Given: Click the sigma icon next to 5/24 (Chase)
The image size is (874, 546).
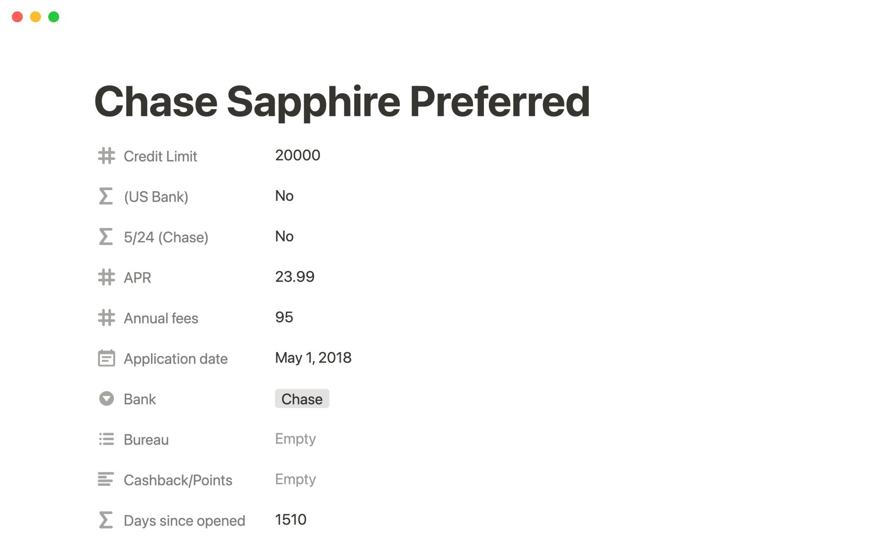Looking at the screenshot, I should 106,237.
